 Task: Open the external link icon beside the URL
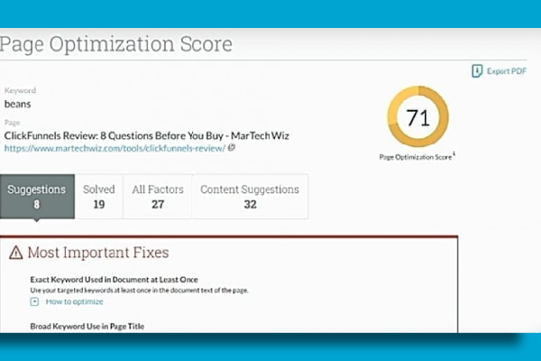point(232,147)
